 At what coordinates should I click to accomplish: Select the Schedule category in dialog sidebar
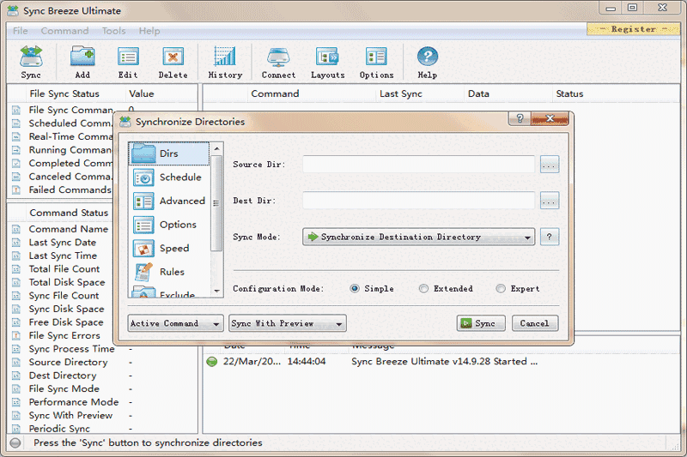tap(168, 177)
